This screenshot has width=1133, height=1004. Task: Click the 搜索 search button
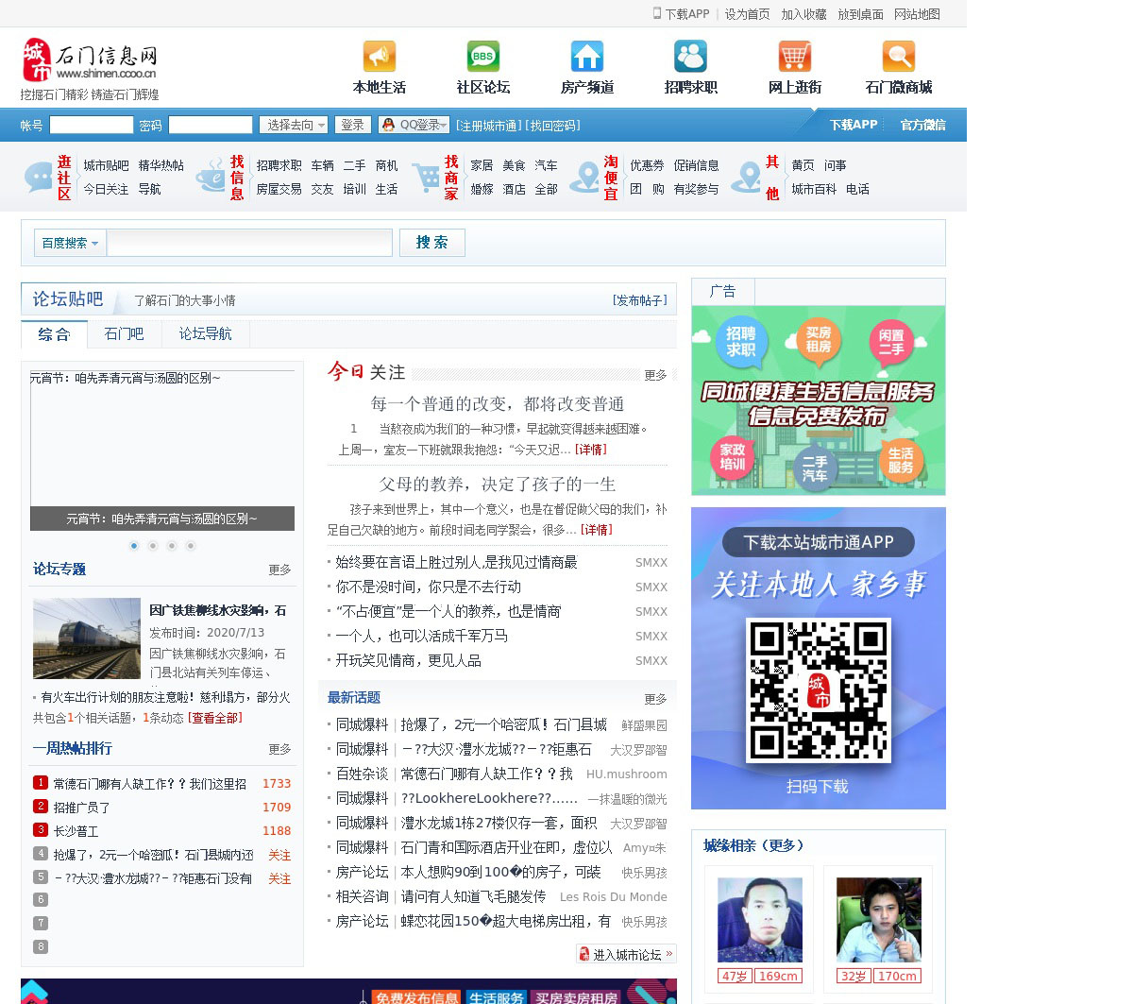pos(431,243)
